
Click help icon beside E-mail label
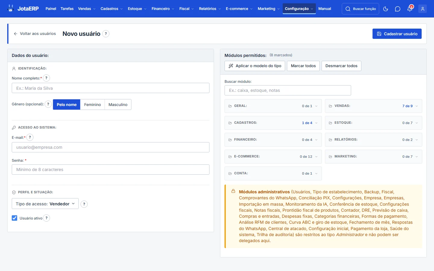(30, 137)
